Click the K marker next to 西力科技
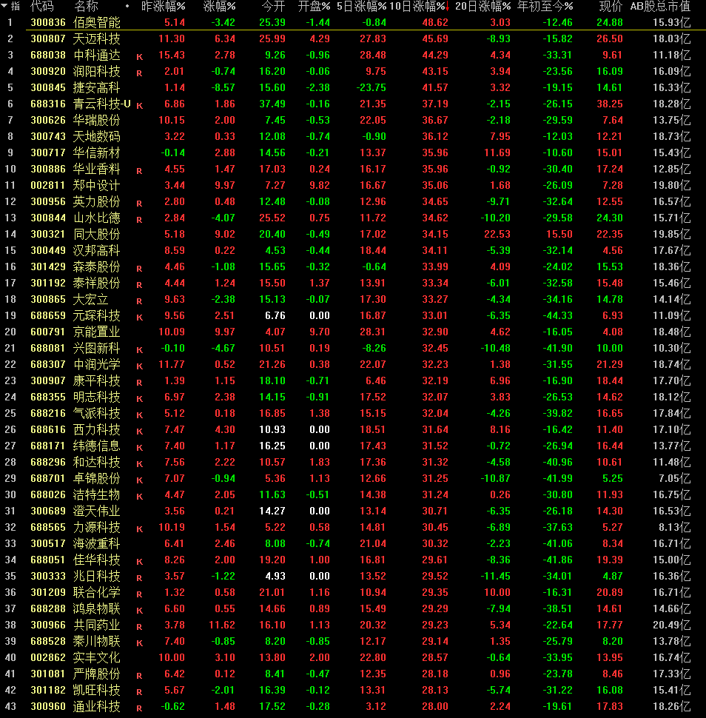 (140, 432)
